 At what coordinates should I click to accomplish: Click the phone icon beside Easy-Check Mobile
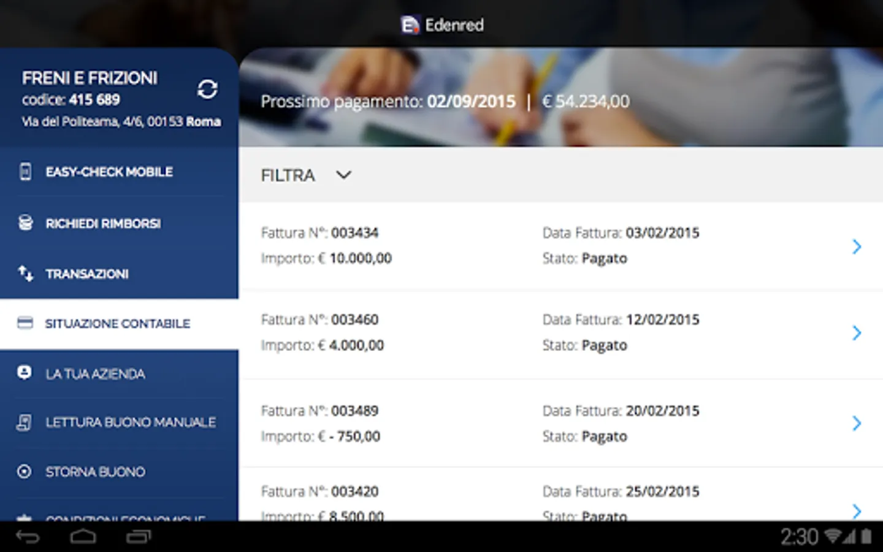pos(25,172)
